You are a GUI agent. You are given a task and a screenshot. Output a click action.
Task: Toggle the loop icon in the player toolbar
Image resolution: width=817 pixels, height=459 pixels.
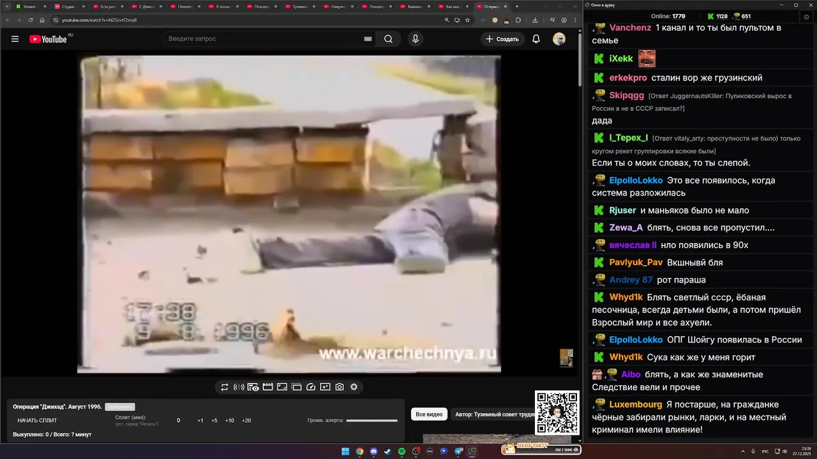225,387
